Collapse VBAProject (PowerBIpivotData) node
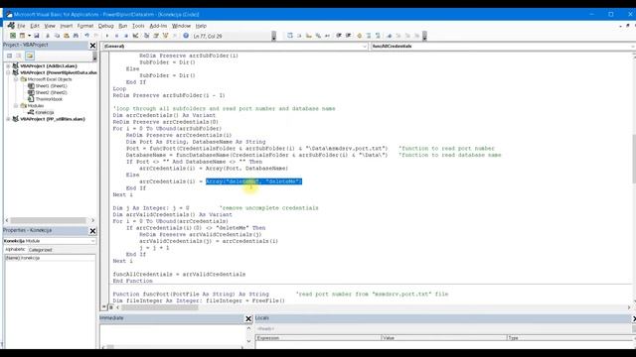Viewport: 636px width, 357px height. 8,72
